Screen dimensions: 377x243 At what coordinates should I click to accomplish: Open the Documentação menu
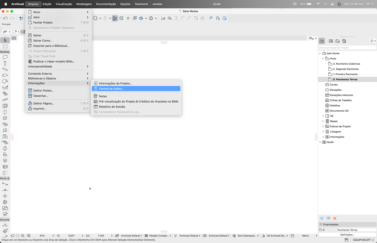[x=106, y=4]
